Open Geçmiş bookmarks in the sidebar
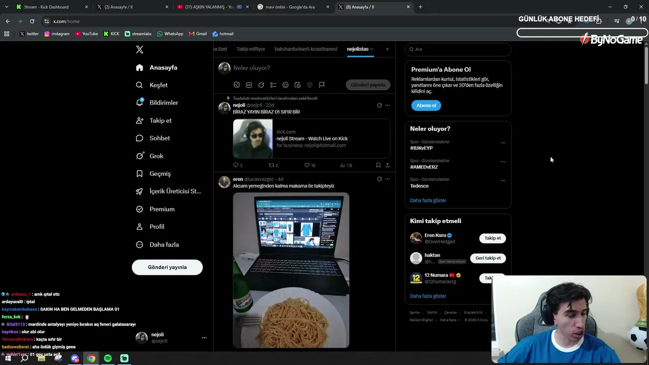 click(x=153, y=173)
